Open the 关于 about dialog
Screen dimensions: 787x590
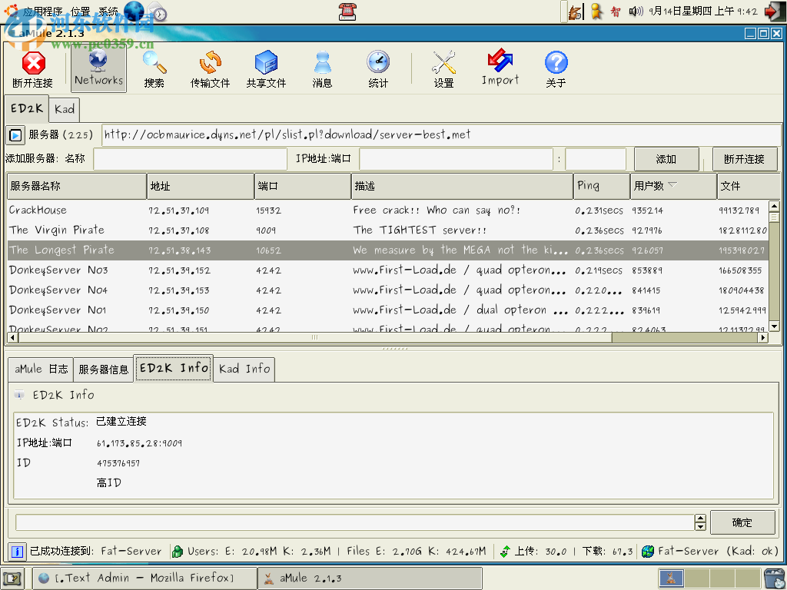click(x=556, y=69)
